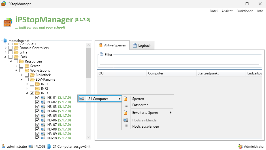266x150 pixels.
Task: Click the IN3-01 computer icon
Action: pos(43,98)
